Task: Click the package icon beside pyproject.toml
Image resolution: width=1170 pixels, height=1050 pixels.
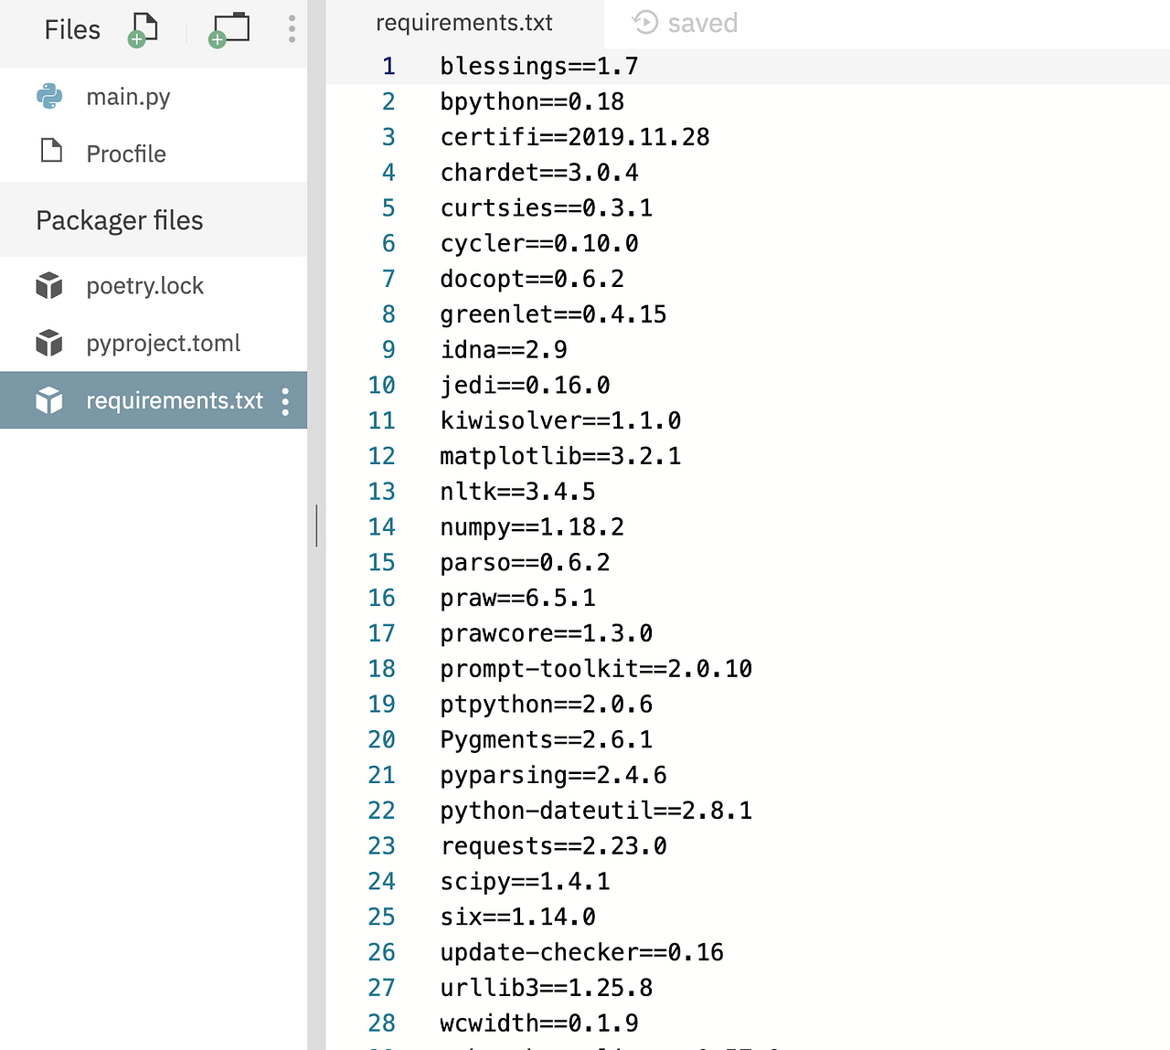Action: click(x=48, y=343)
